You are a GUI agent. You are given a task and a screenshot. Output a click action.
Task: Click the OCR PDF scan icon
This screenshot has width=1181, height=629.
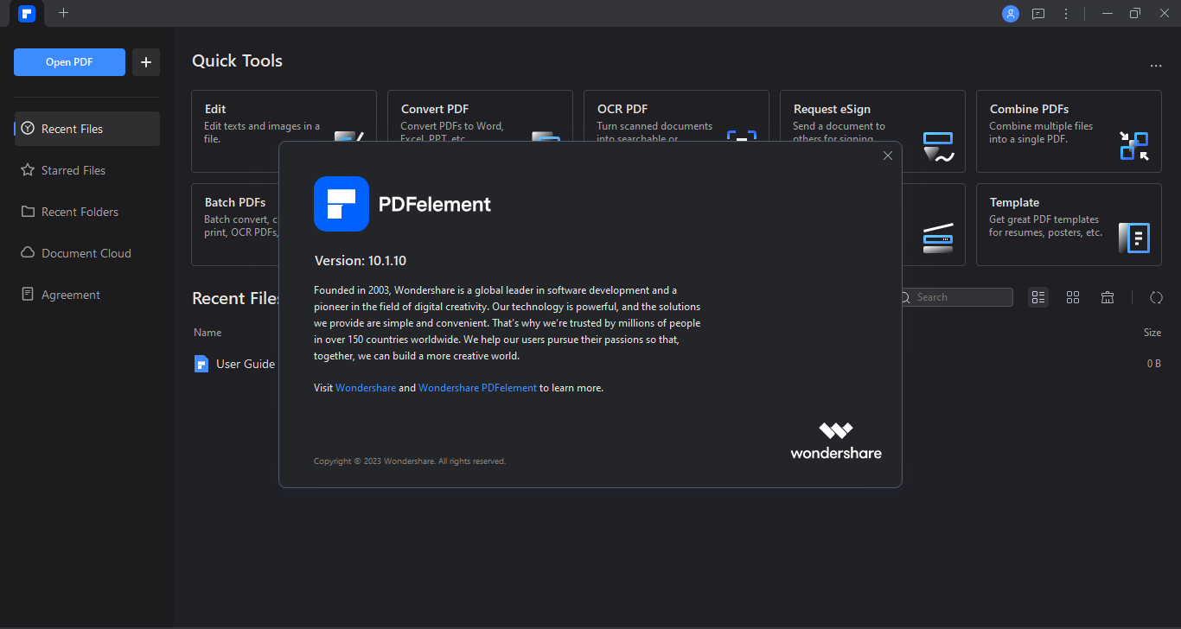742,136
